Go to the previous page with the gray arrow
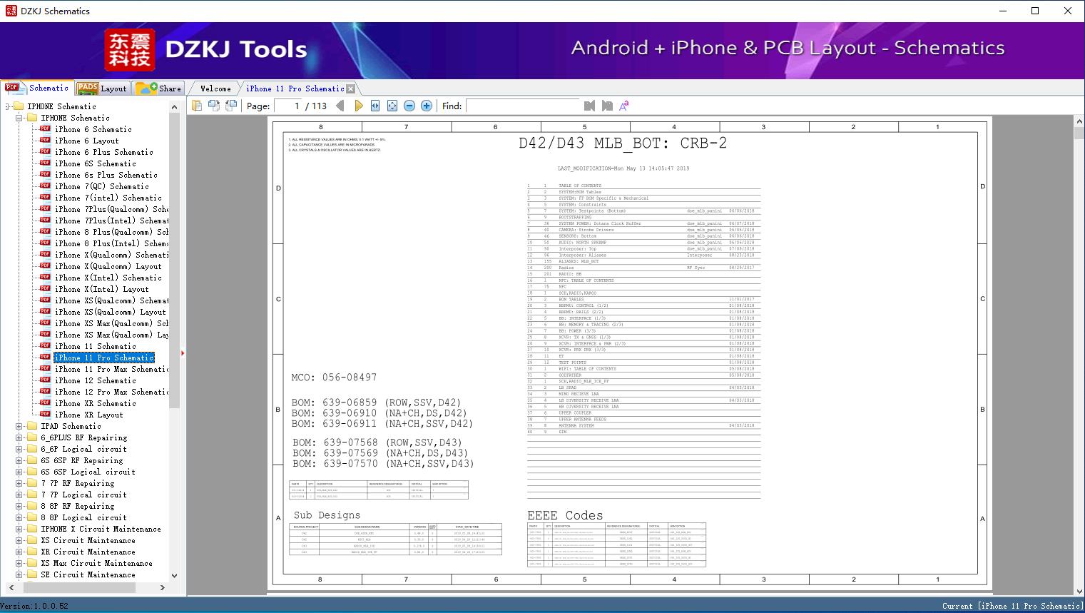 pyautogui.click(x=340, y=106)
